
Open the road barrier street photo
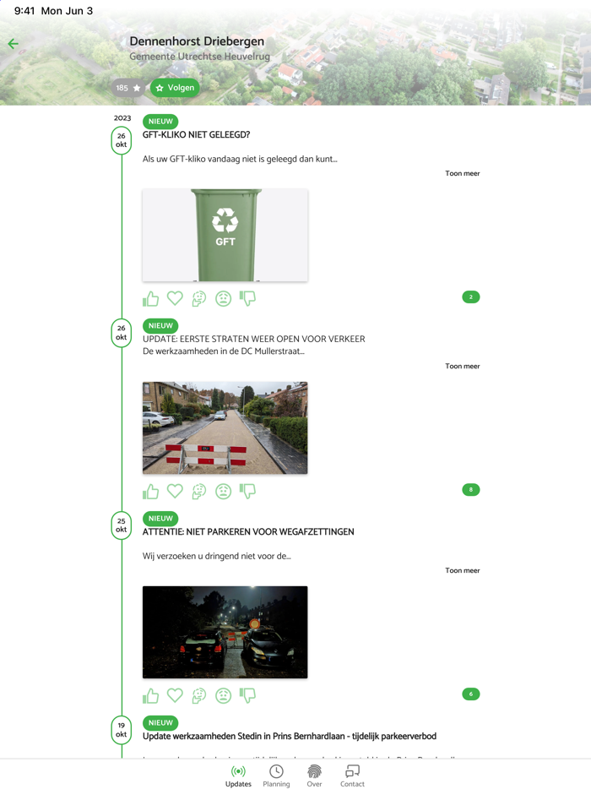pos(225,427)
